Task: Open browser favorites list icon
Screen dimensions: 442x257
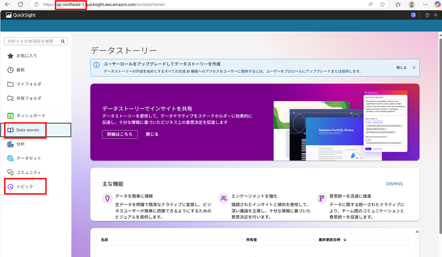Action: point(398,5)
